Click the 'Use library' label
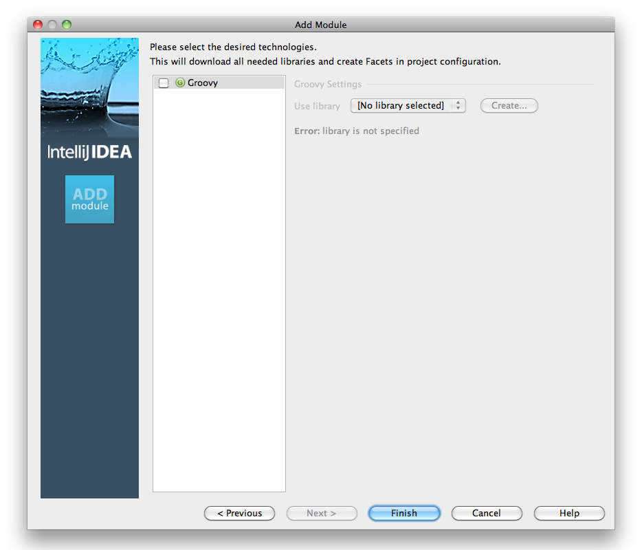The width and height of the screenshot is (642, 550). (x=318, y=106)
